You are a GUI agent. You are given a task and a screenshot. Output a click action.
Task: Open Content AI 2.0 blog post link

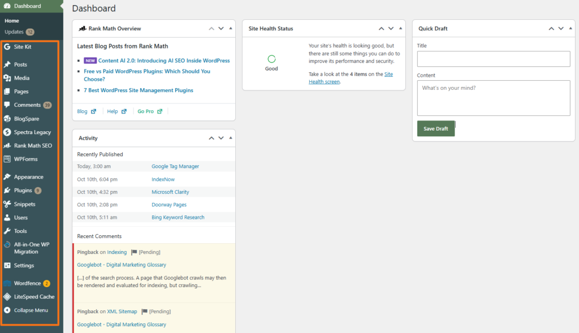tap(164, 60)
